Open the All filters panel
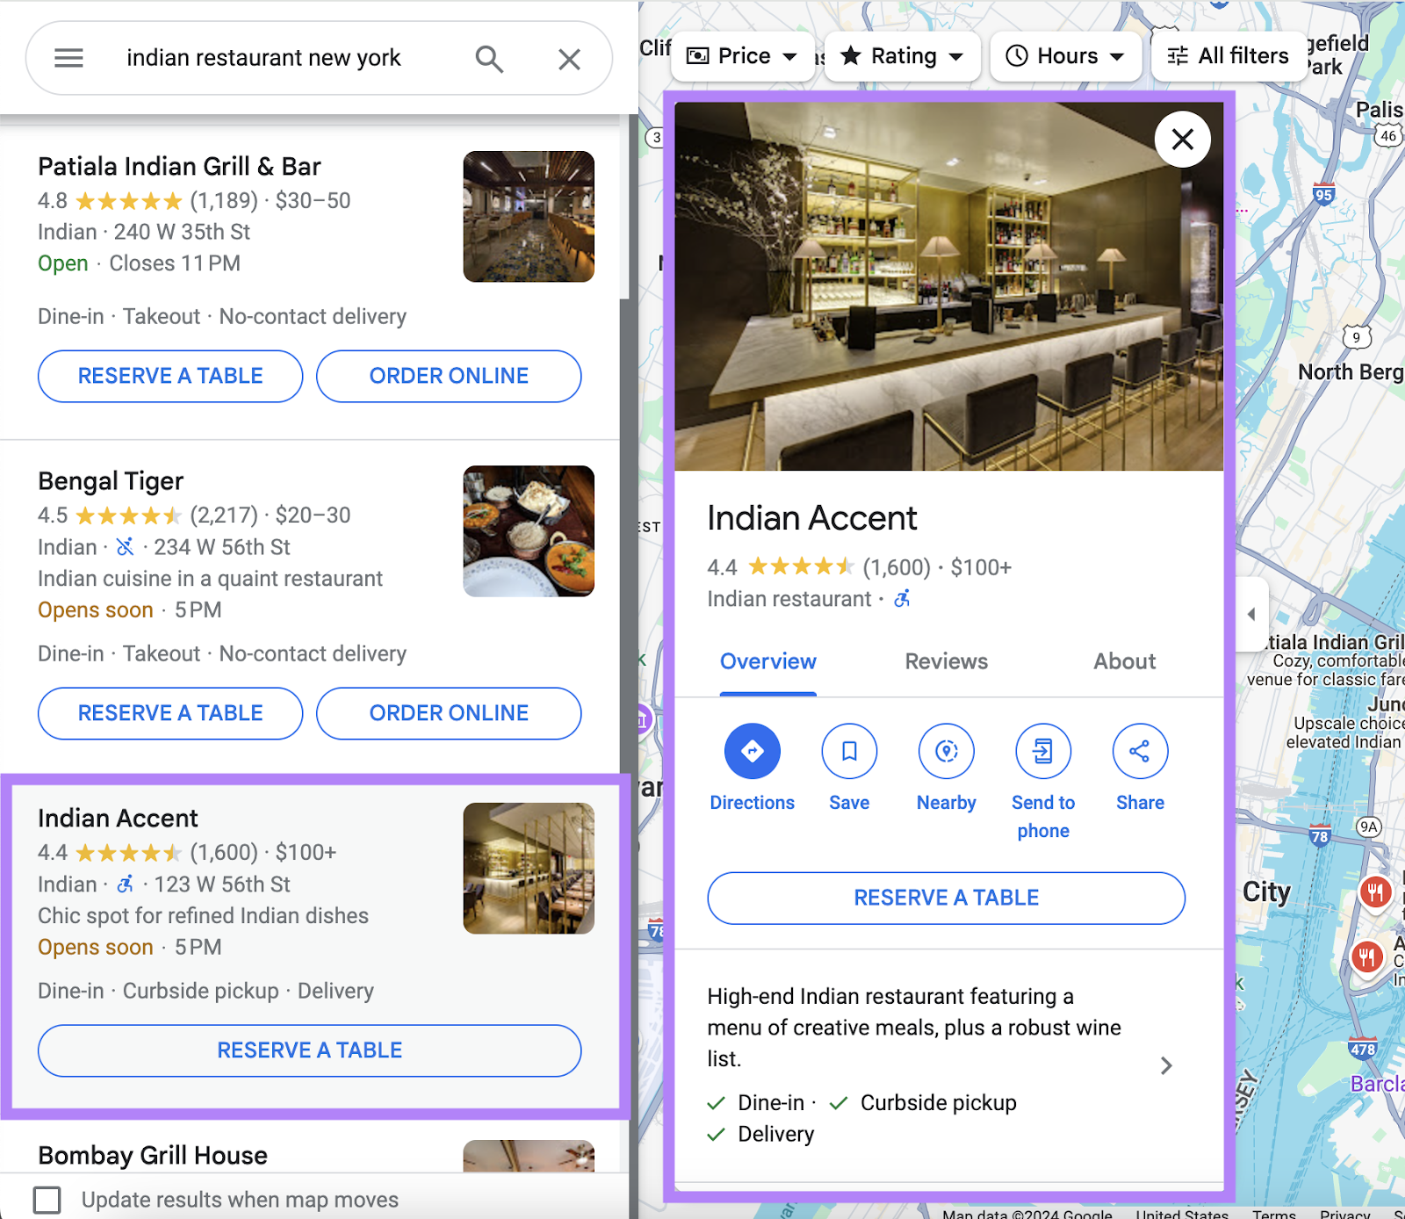Image resolution: width=1405 pixels, height=1219 pixels. point(1228,55)
